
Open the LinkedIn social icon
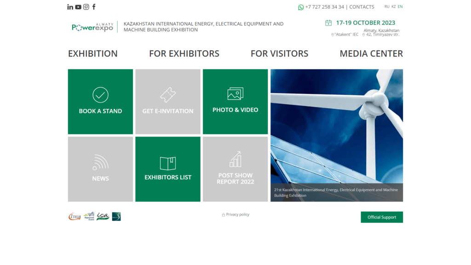[69, 6]
